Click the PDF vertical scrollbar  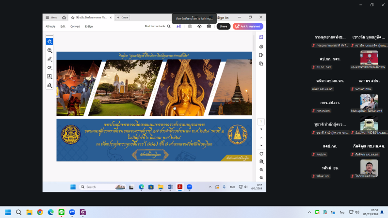coord(254,44)
